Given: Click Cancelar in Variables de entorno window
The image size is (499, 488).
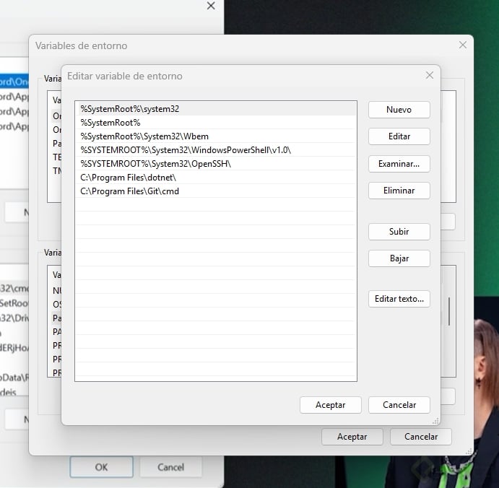Looking at the screenshot, I should [x=421, y=437].
